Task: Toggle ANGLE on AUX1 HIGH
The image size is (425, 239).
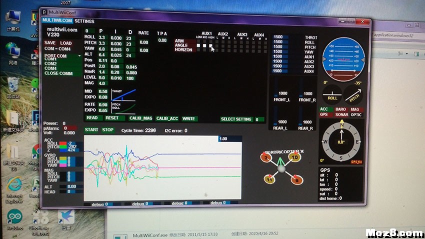Action: tap(210, 46)
